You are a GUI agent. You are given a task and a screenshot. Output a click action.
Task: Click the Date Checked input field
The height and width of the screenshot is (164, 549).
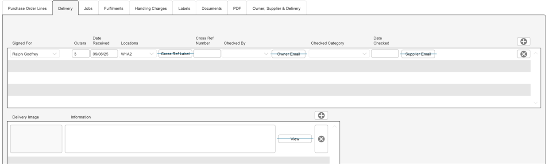click(x=385, y=54)
